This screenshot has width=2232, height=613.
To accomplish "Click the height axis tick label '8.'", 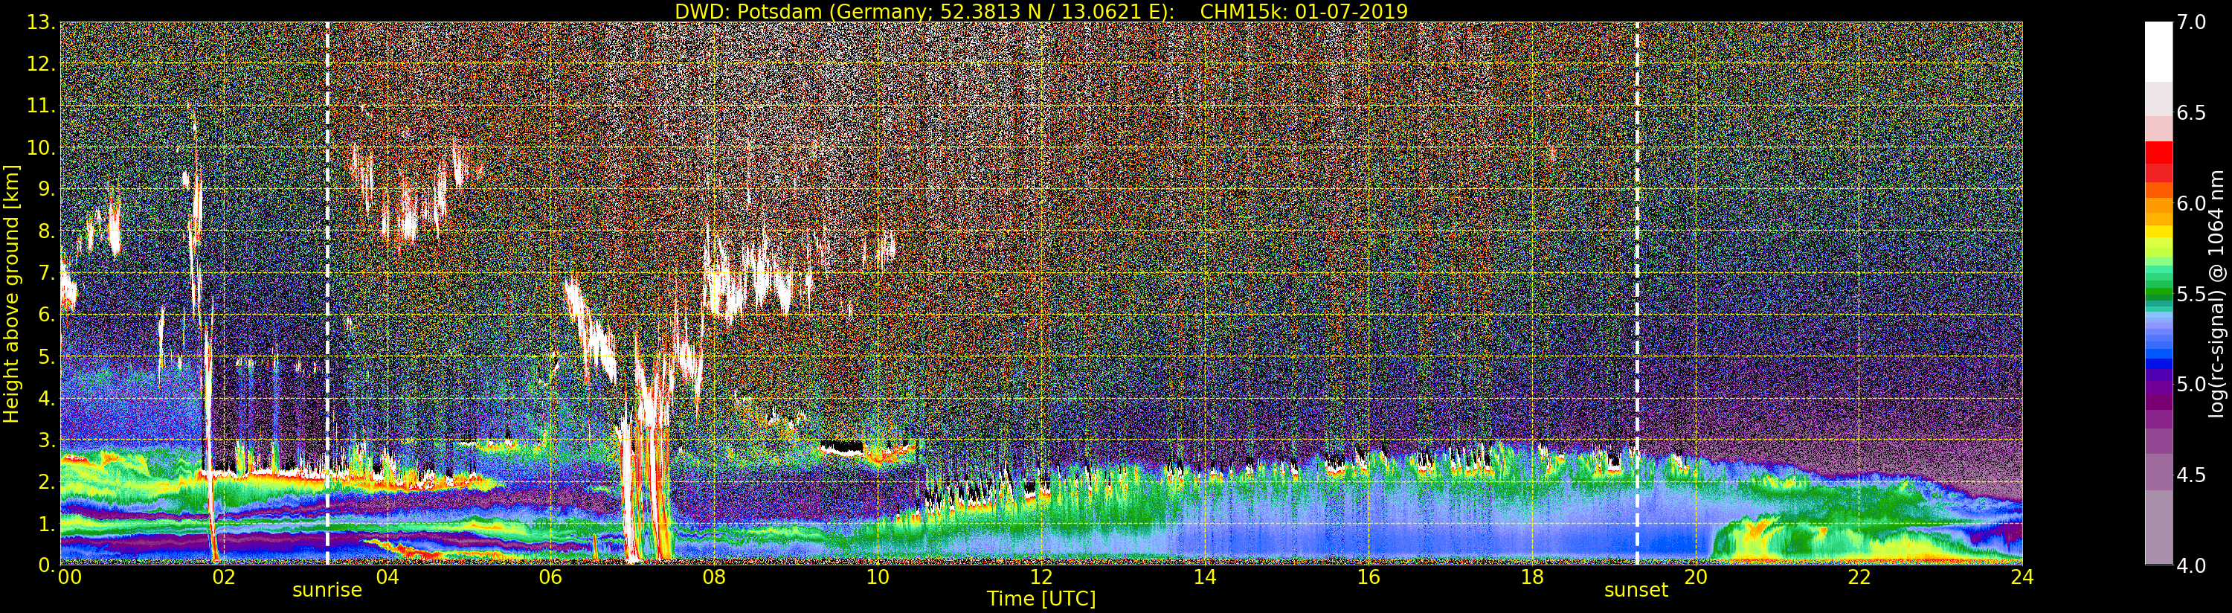I will click(47, 231).
